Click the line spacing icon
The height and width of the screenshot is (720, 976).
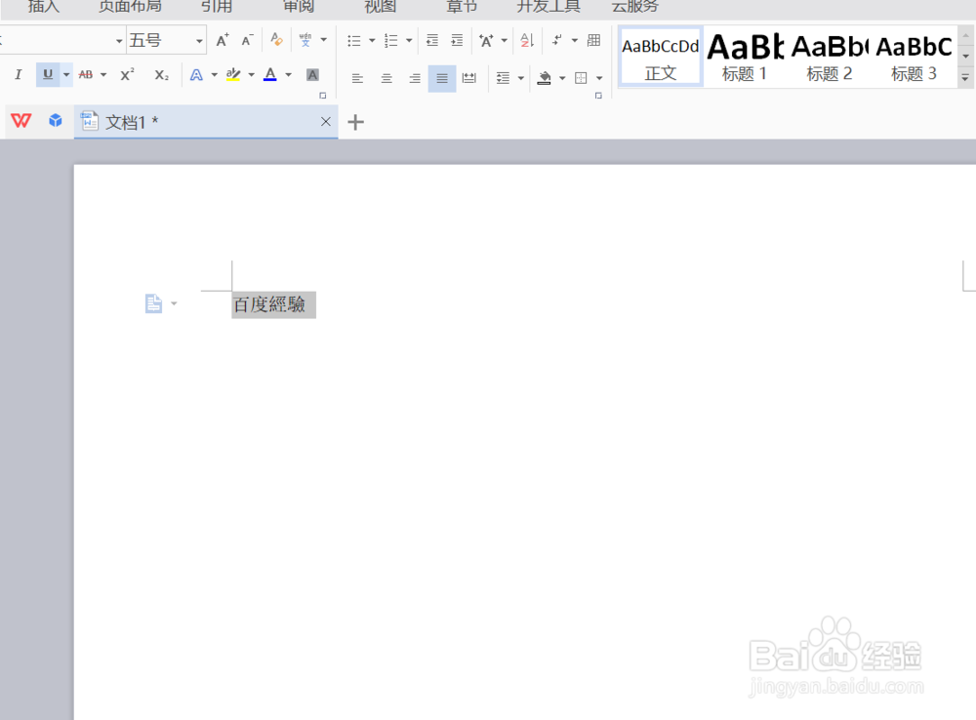503,78
